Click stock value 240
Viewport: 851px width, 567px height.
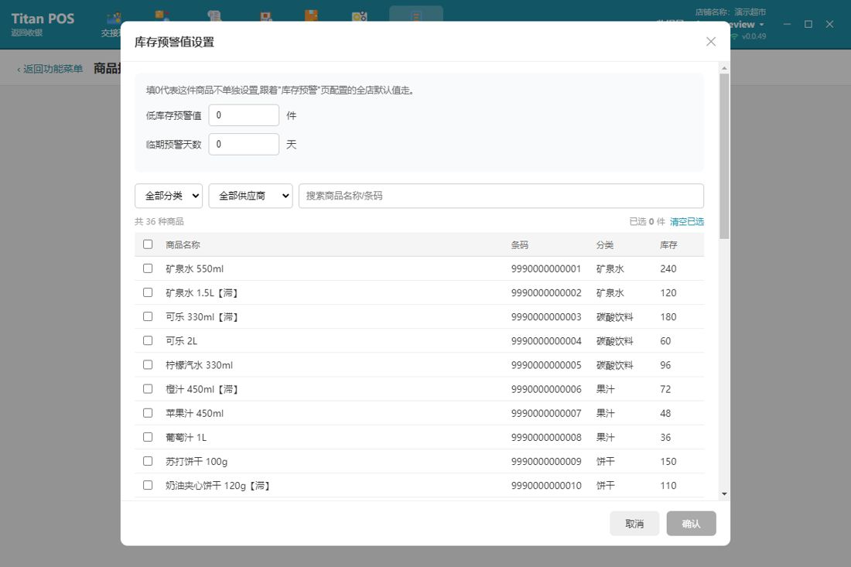click(668, 268)
